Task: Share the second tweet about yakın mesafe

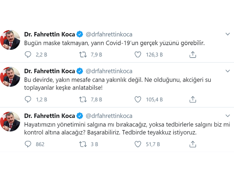Action: click(192, 100)
